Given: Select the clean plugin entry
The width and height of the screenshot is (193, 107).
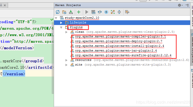Looking at the screenshot, I should (122, 32).
